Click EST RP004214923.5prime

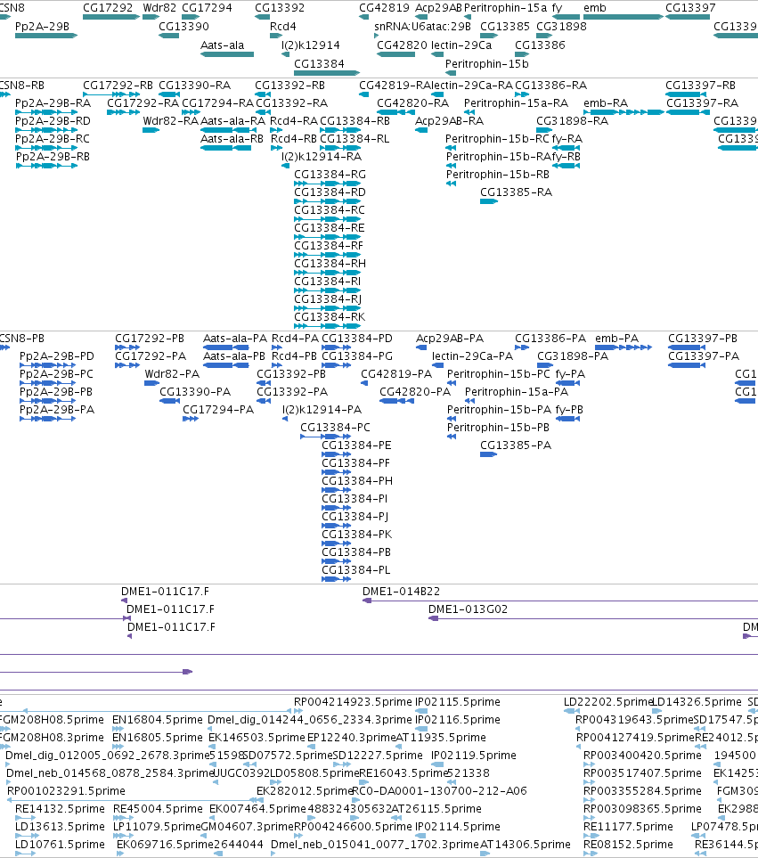click(353, 701)
